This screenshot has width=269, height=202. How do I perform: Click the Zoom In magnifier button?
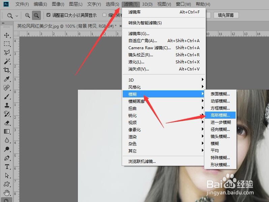pyautogui.click(x=27, y=16)
